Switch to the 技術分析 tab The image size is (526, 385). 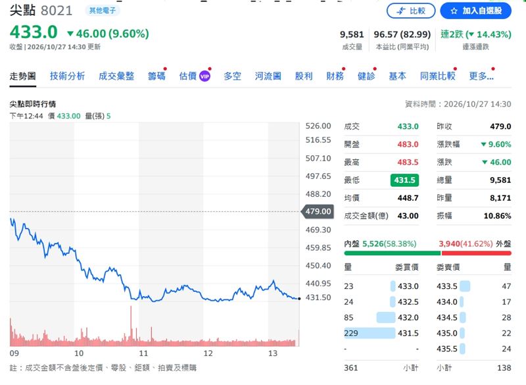(68, 76)
